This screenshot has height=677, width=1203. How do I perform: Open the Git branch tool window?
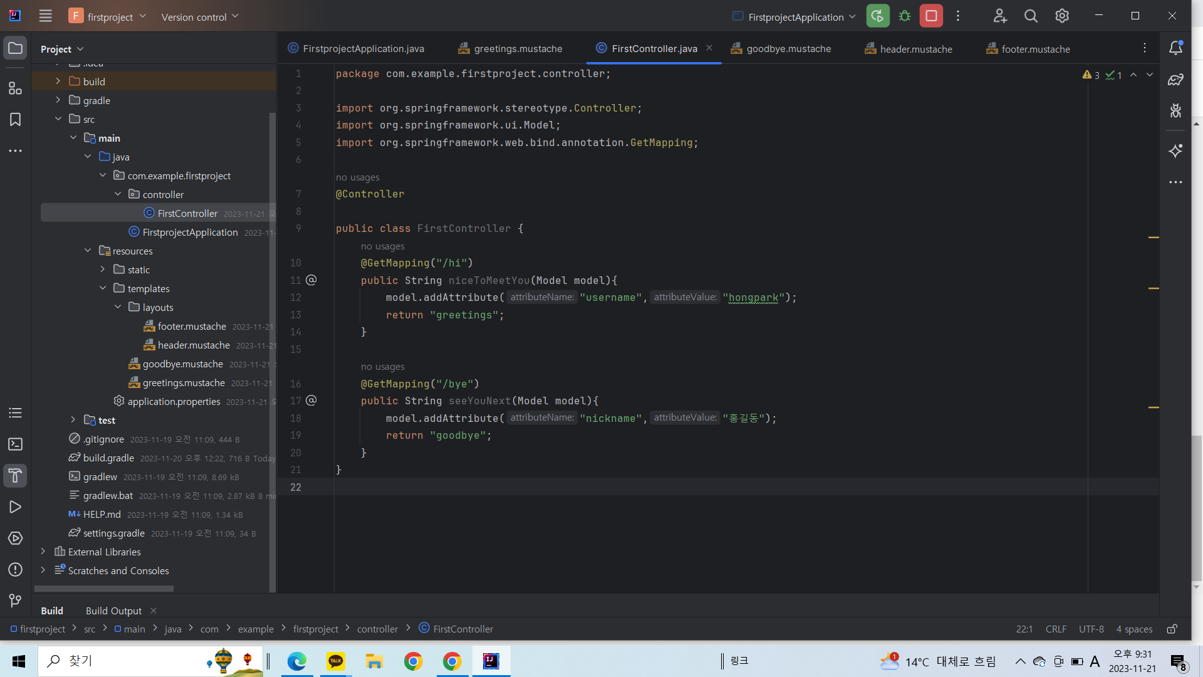click(15, 601)
